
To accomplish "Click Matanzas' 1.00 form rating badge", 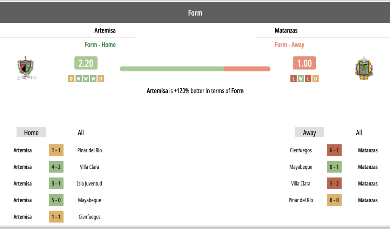I will (x=304, y=63).
